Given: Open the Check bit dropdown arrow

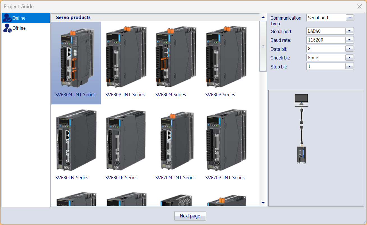Looking at the screenshot, I should pyautogui.click(x=349, y=58).
